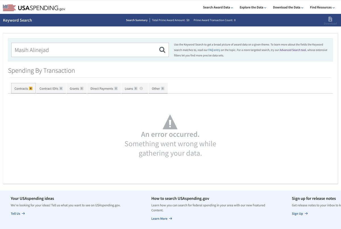
Task: Click Sign up for release notes heading
Action: 314,198
